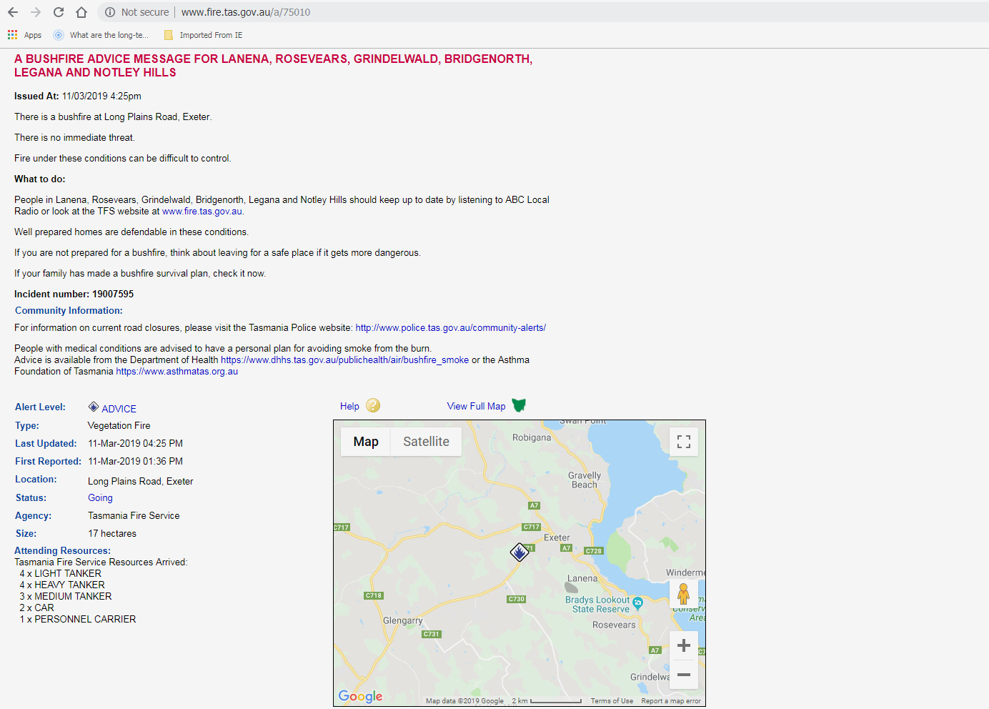This screenshot has height=709, width=989.
Task: Click the First Reported 01:36 PM value
Action: pos(136,462)
